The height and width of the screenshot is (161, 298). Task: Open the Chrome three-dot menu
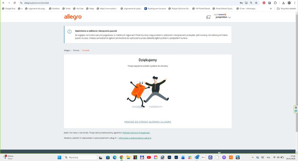tap(295, 3)
